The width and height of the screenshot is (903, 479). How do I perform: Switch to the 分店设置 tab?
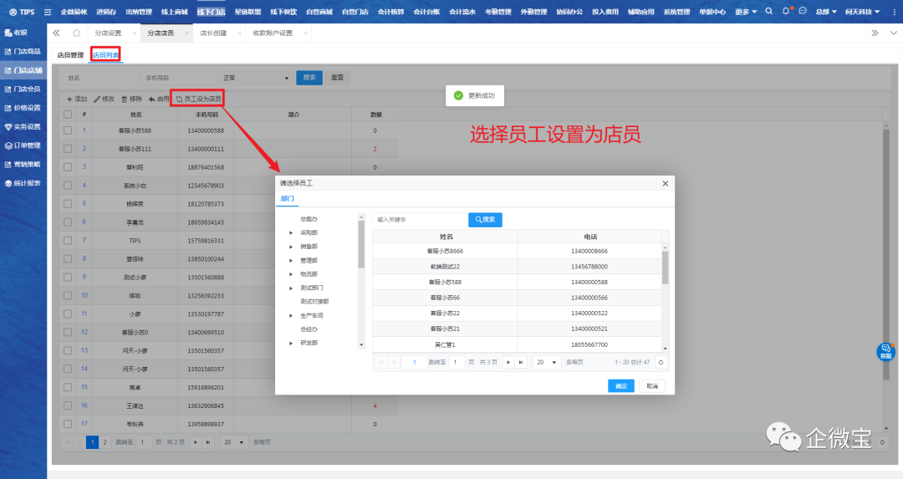pyautogui.click(x=108, y=33)
